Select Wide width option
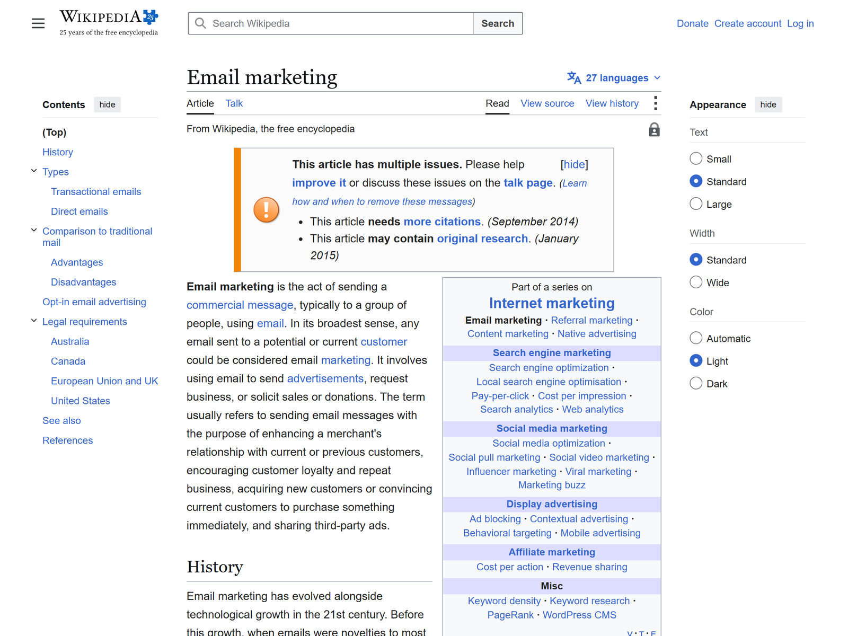This screenshot has height=636, width=848. 696,282
